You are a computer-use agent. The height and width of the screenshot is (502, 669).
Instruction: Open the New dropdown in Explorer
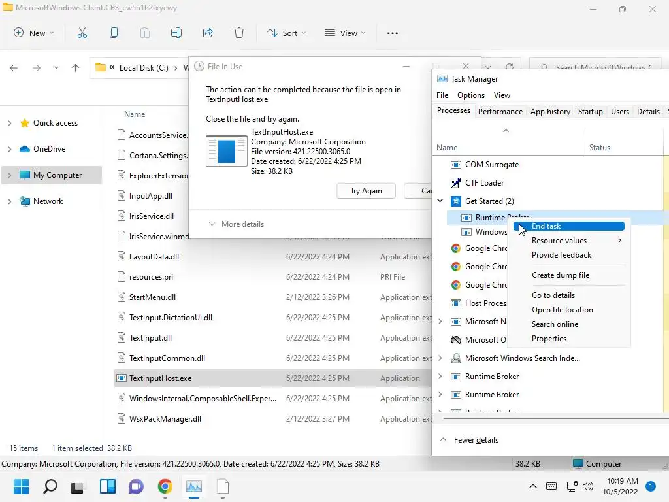point(34,33)
